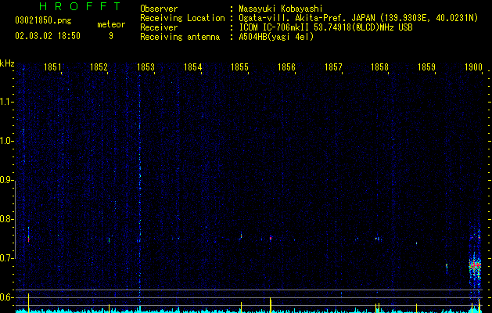Viewport: 492px width, 313px height.
Task: Click the 1856 time axis label
Action: coord(286,67)
